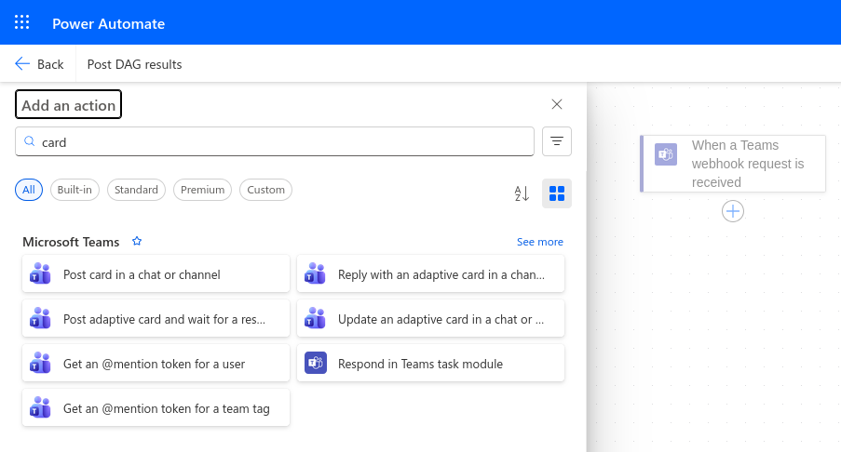Click the Back arrow icon
The image size is (841, 452).
22,64
